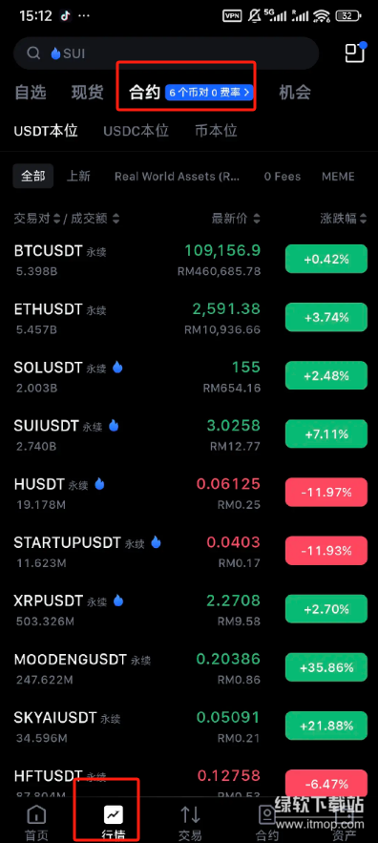This screenshot has height=843, width=378.
Task: Select the MEME category filter
Action: click(338, 177)
